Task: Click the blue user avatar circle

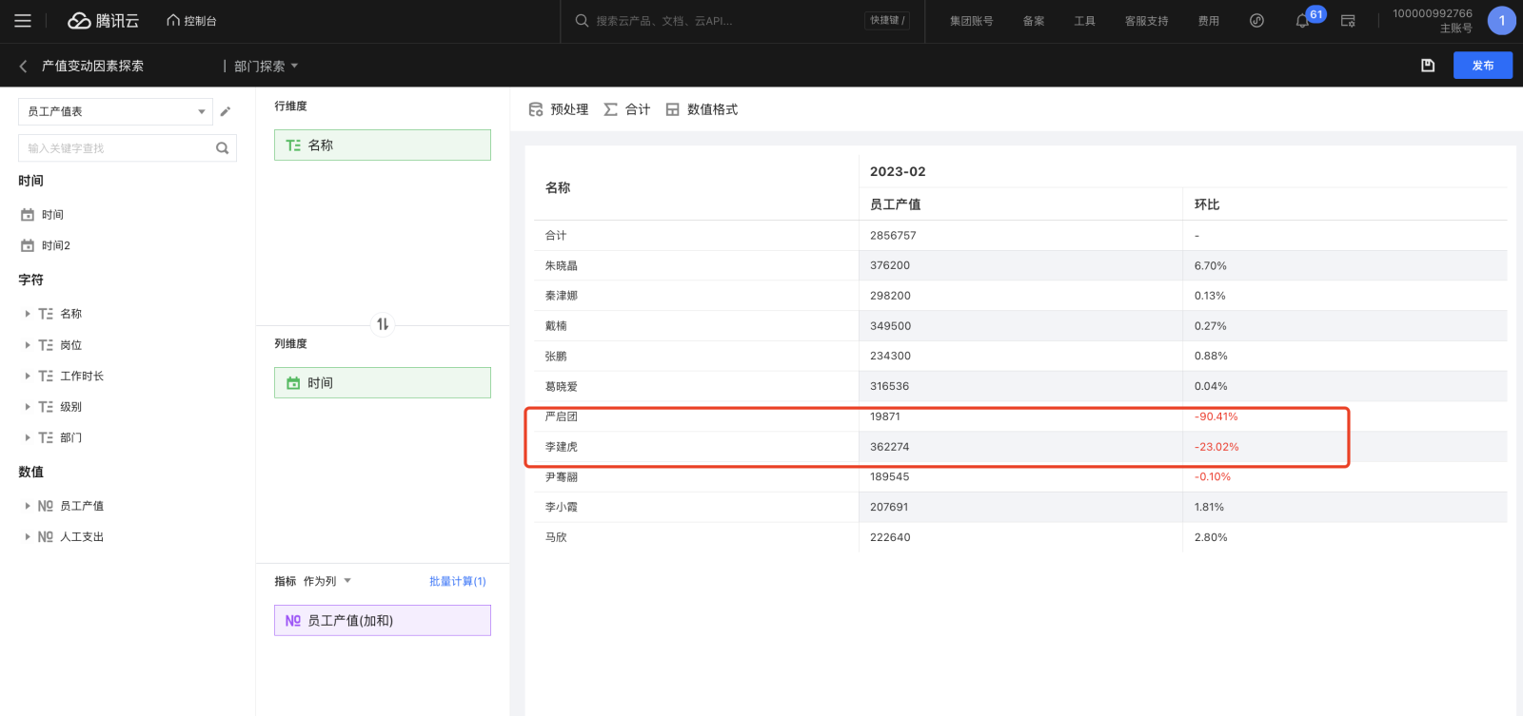Action: coord(1502,21)
